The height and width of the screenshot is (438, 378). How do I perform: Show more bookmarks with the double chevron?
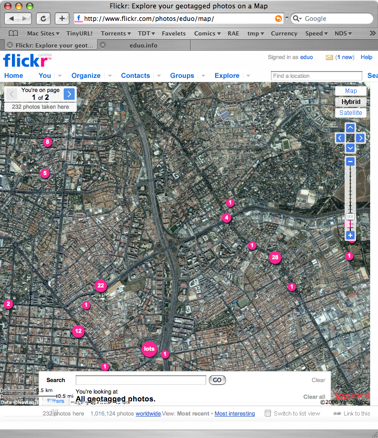(372, 33)
